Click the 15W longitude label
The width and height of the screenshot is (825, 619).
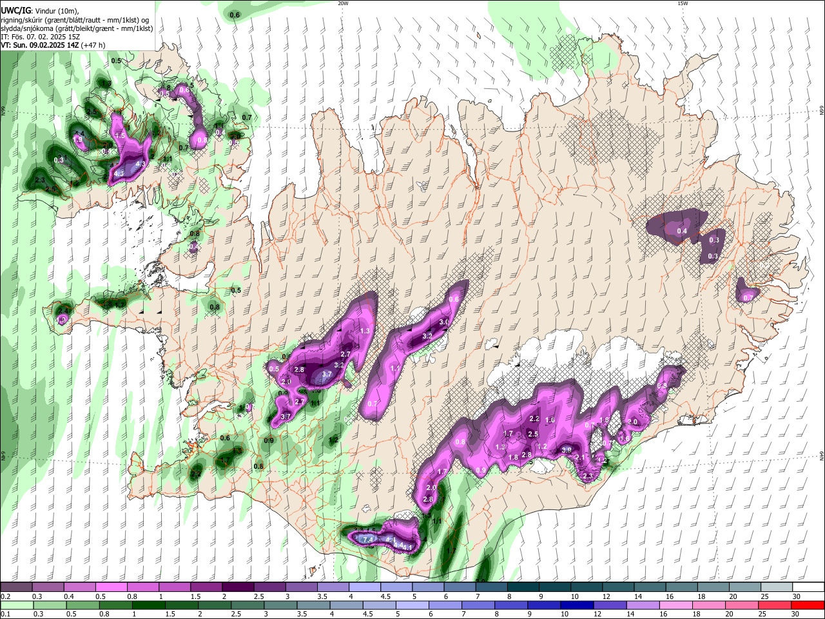[x=682, y=3]
